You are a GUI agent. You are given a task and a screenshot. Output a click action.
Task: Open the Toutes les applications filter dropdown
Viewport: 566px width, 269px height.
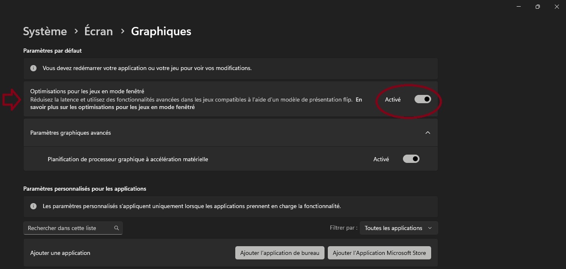coord(398,228)
